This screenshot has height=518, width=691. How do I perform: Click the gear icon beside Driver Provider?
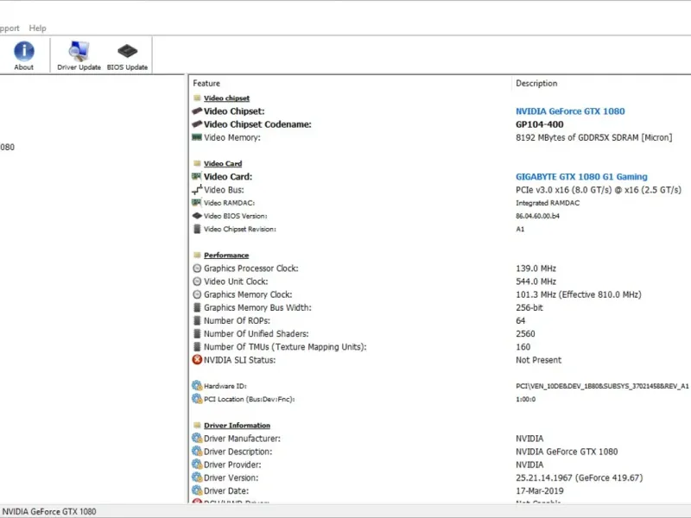(197, 464)
